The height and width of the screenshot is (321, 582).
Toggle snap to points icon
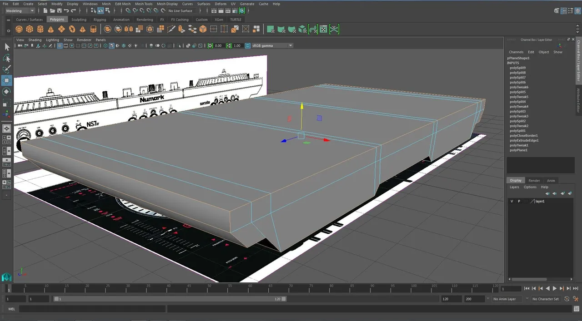(142, 10)
